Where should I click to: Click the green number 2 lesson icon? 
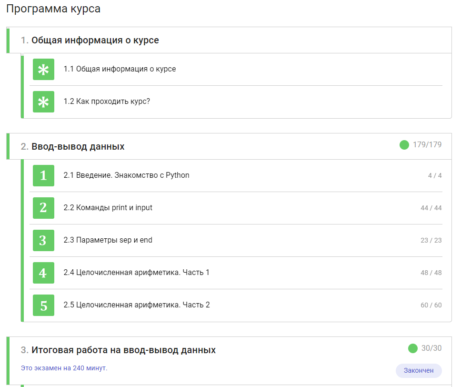pos(43,208)
